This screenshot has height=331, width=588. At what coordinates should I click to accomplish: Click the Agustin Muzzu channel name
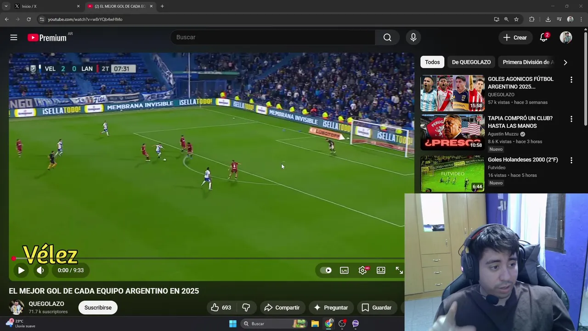(x=503, y=134)
